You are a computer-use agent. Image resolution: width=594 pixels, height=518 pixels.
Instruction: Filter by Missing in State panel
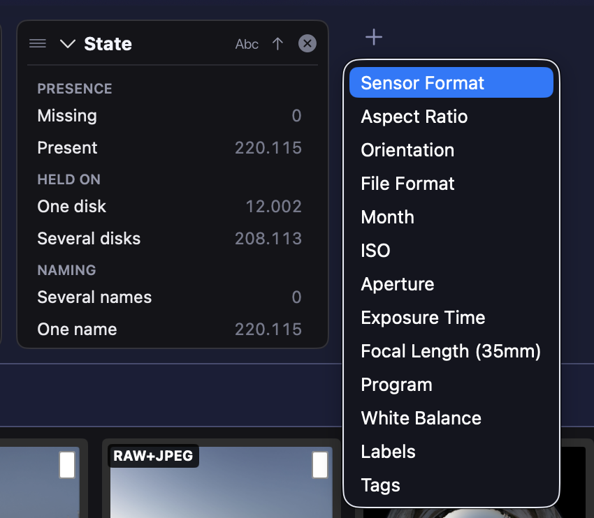click(169, 115)
